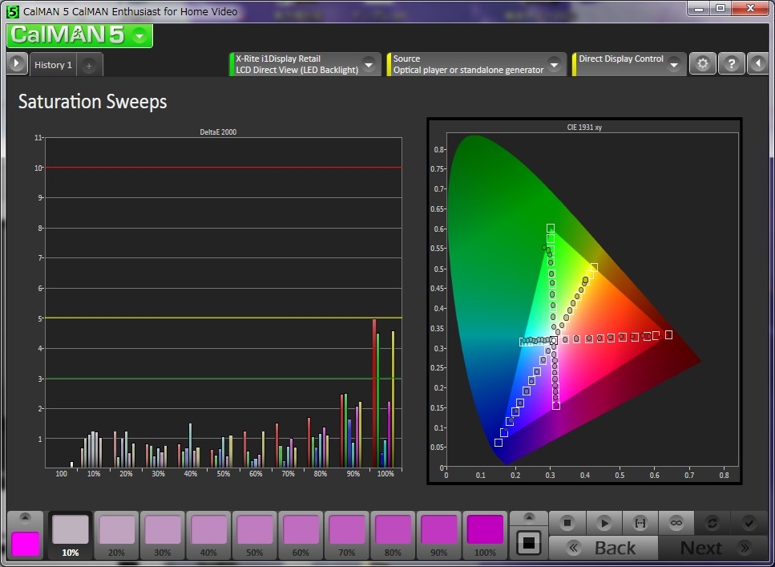Click the question mark help icon
This screenshot has height=567, width=775.
pyautogui.click(x=731, y=64)
